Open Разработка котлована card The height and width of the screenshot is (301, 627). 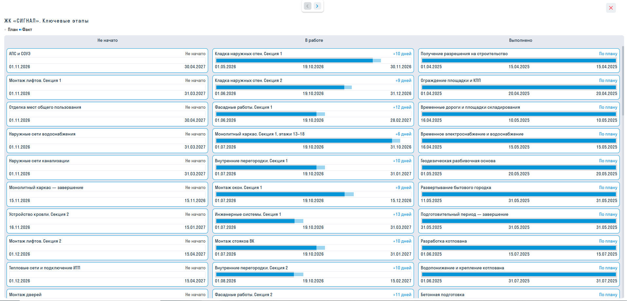pos(519,248)
